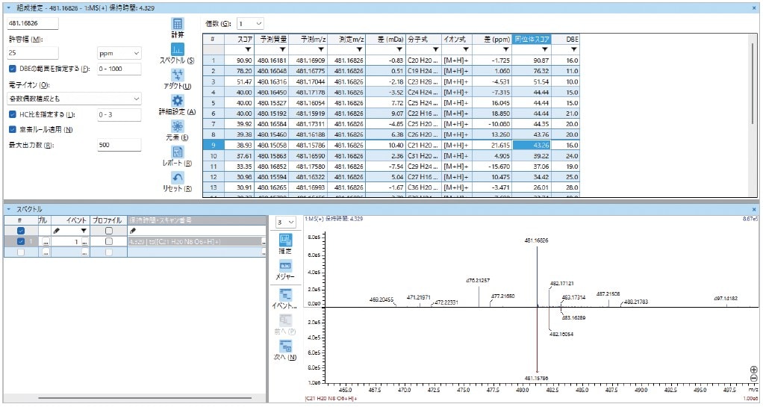
Task: Open the ppm tolerance unit dropdown
Action: [119, 54]
